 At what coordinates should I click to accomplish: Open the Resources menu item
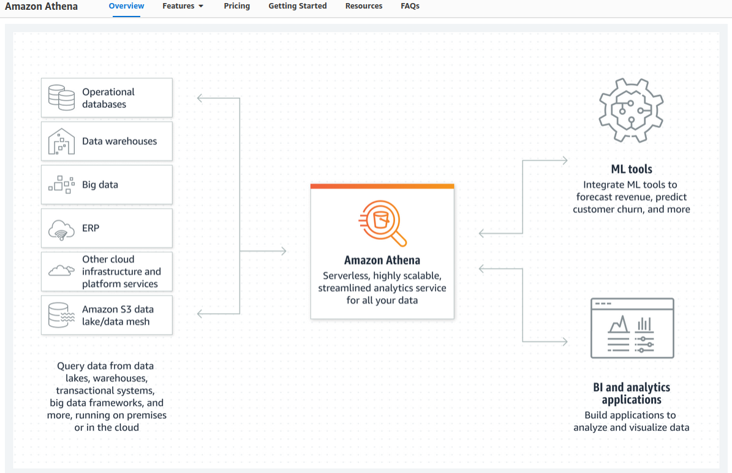(x=363, y=6)
